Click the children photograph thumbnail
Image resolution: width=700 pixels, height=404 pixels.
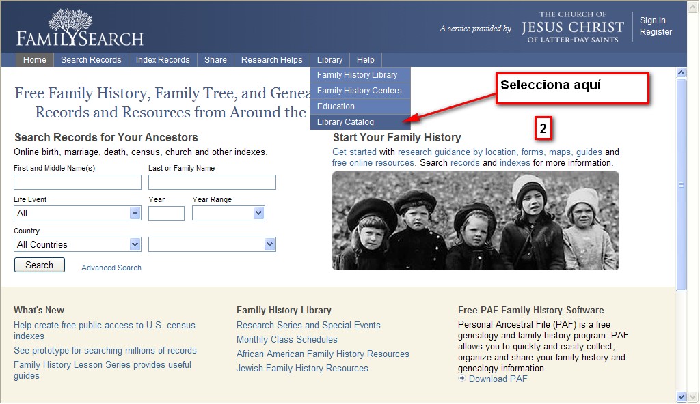coord(475,220)
